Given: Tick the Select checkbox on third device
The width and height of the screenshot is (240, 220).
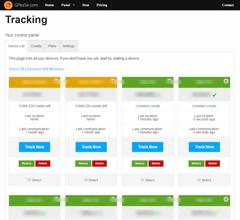Looking at the screenshot, I should coord(142,180).
